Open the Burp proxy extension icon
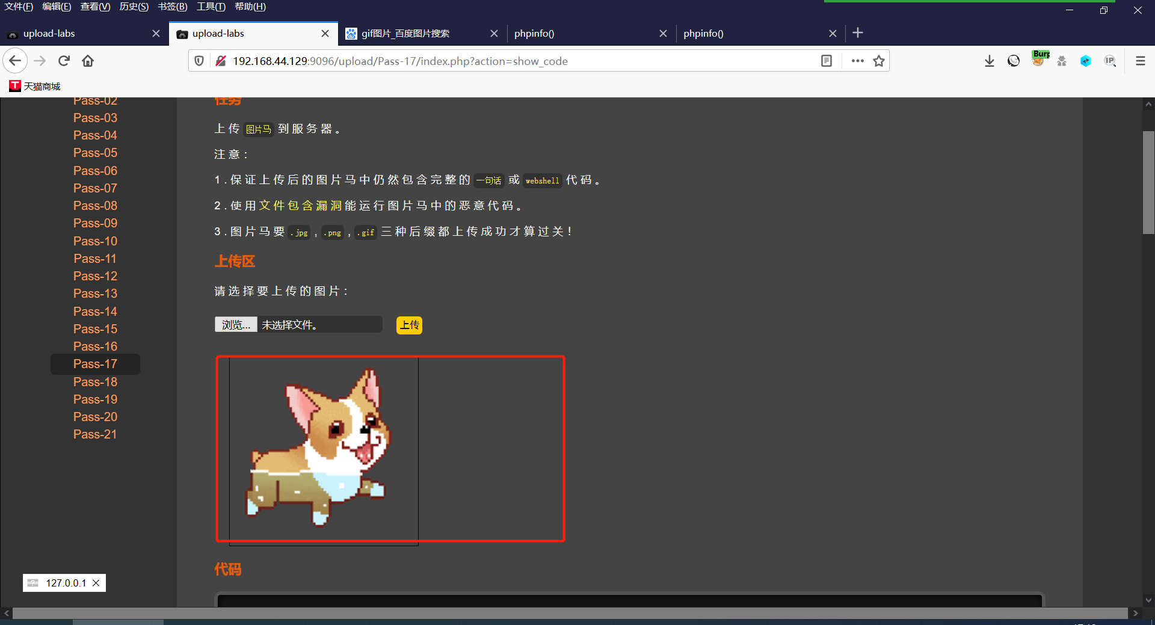 [x=1040, y=58]
